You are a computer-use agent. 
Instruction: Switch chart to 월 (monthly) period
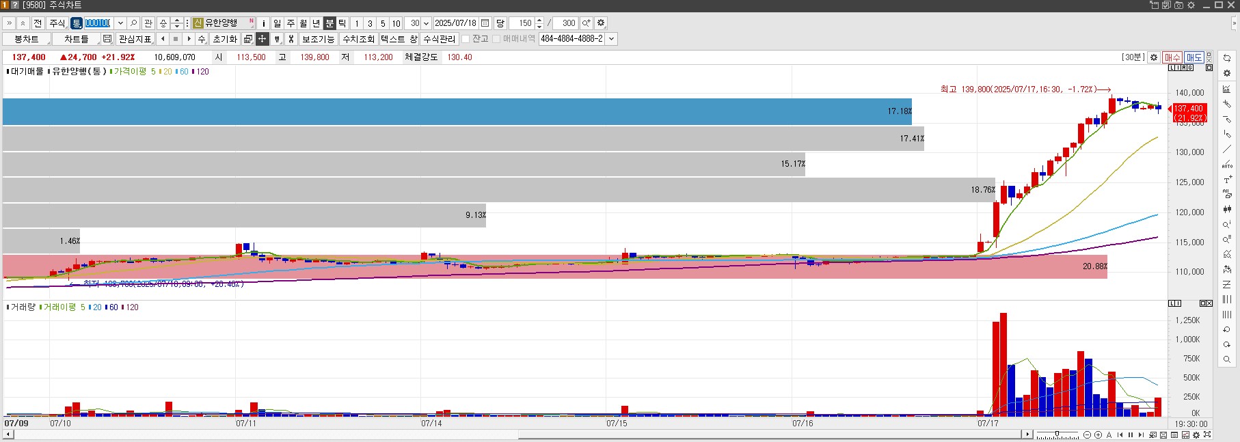point(304,23)
